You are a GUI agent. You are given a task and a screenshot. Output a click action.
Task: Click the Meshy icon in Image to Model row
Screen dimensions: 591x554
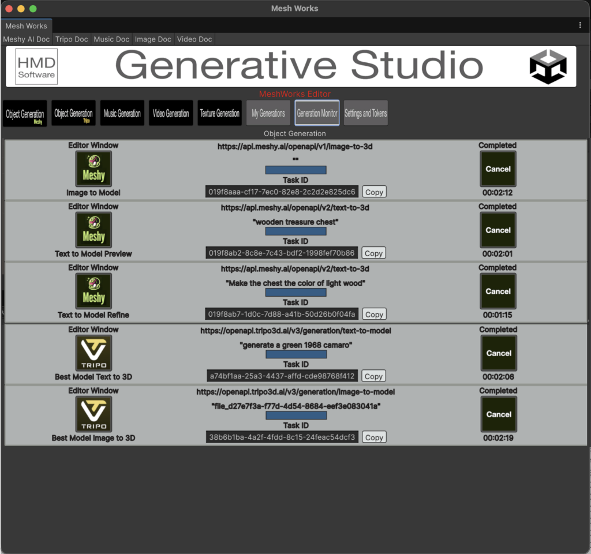tap(93, 169)
